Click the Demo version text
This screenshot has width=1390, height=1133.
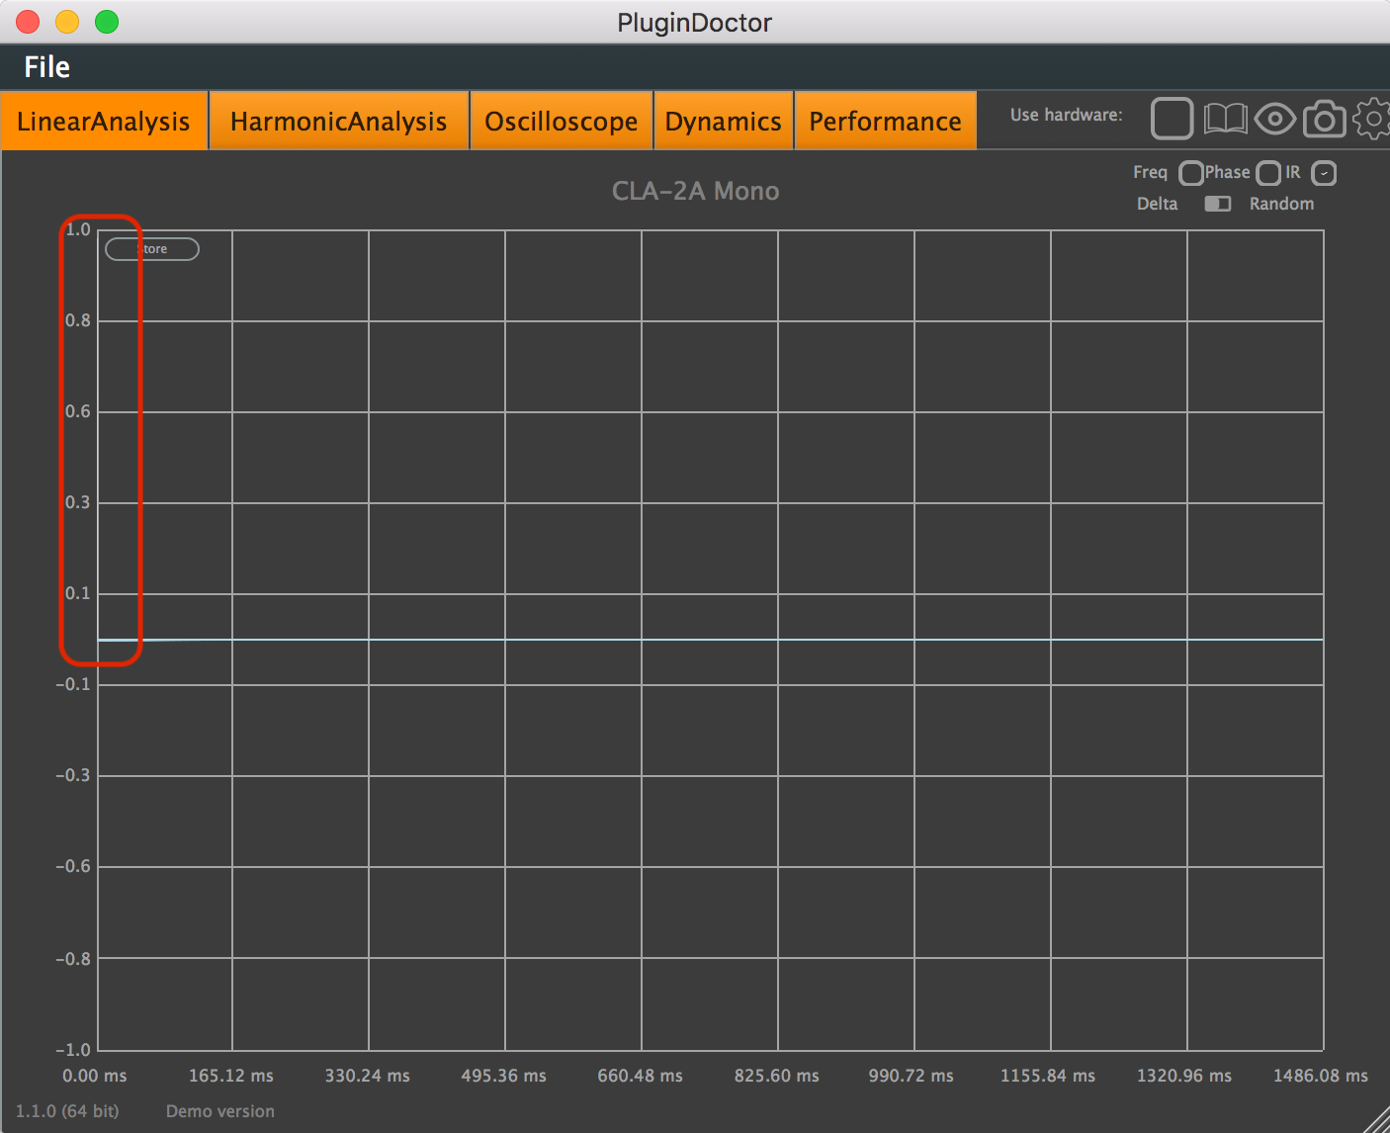coord(220,1111)
